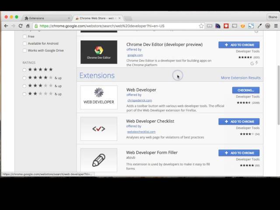280x210 pixels.
Task: Click the gray screen extension icon
Action: [234, 26]
